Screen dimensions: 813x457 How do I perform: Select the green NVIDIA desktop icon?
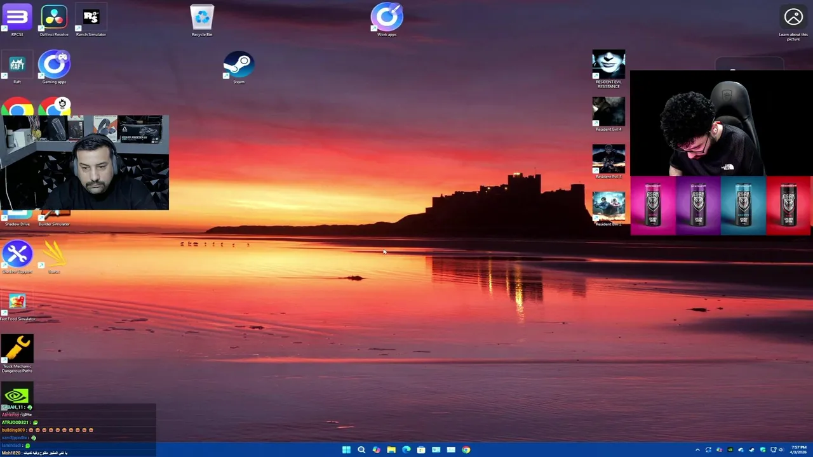[17, 396]
